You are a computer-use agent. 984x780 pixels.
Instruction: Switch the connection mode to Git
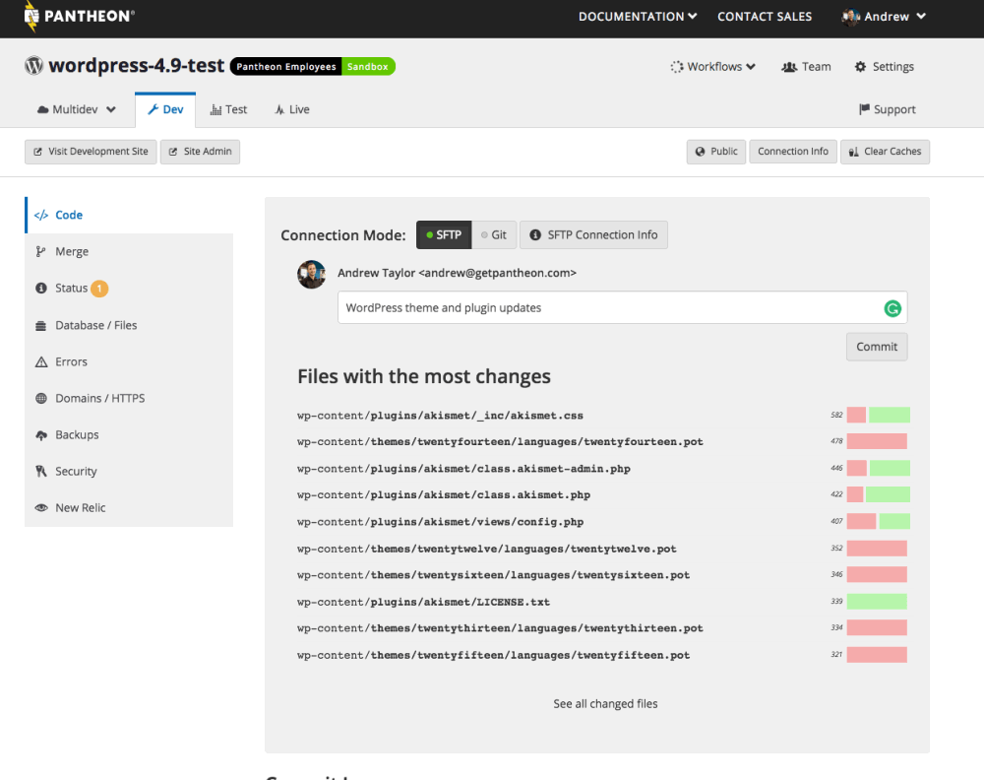click(494, 234)
